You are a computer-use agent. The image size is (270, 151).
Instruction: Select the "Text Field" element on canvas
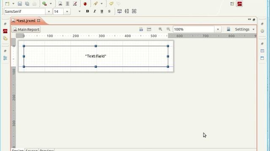[x=96, y=56]
